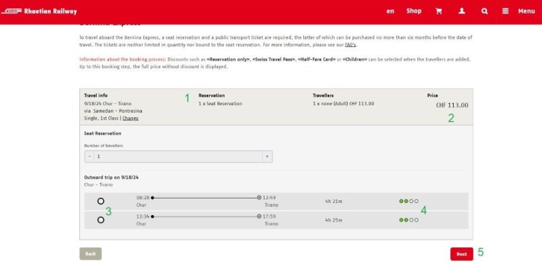The width and height of the screenshot is (542, 277).
Task: Click 'via Samedan – Pontresina' text
Action: coord(113,111)
